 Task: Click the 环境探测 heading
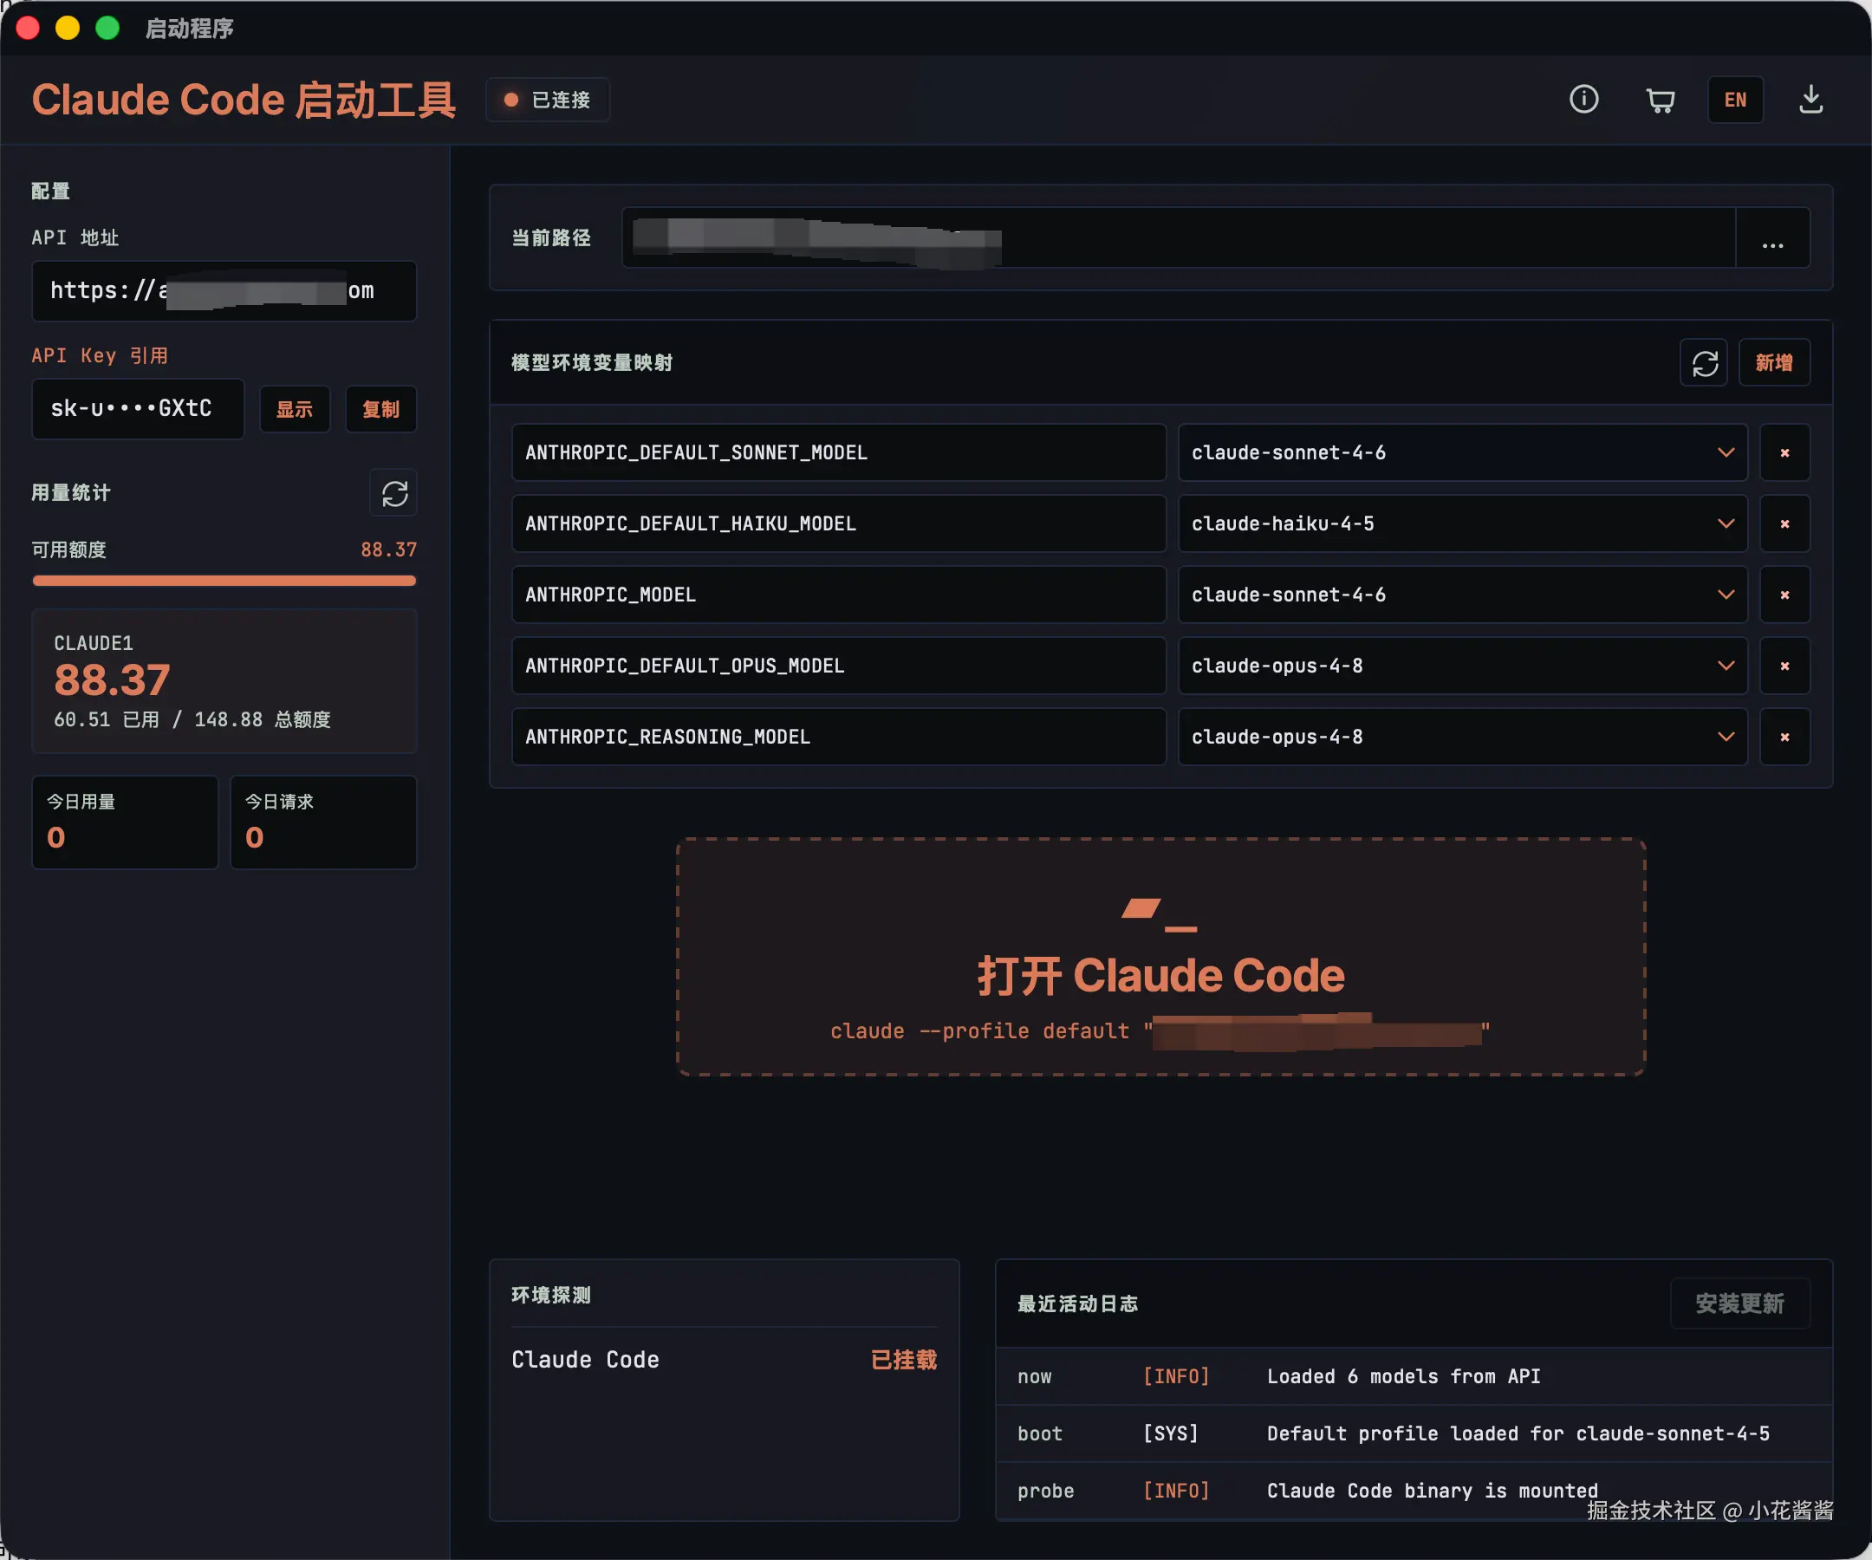point(551,1296)
